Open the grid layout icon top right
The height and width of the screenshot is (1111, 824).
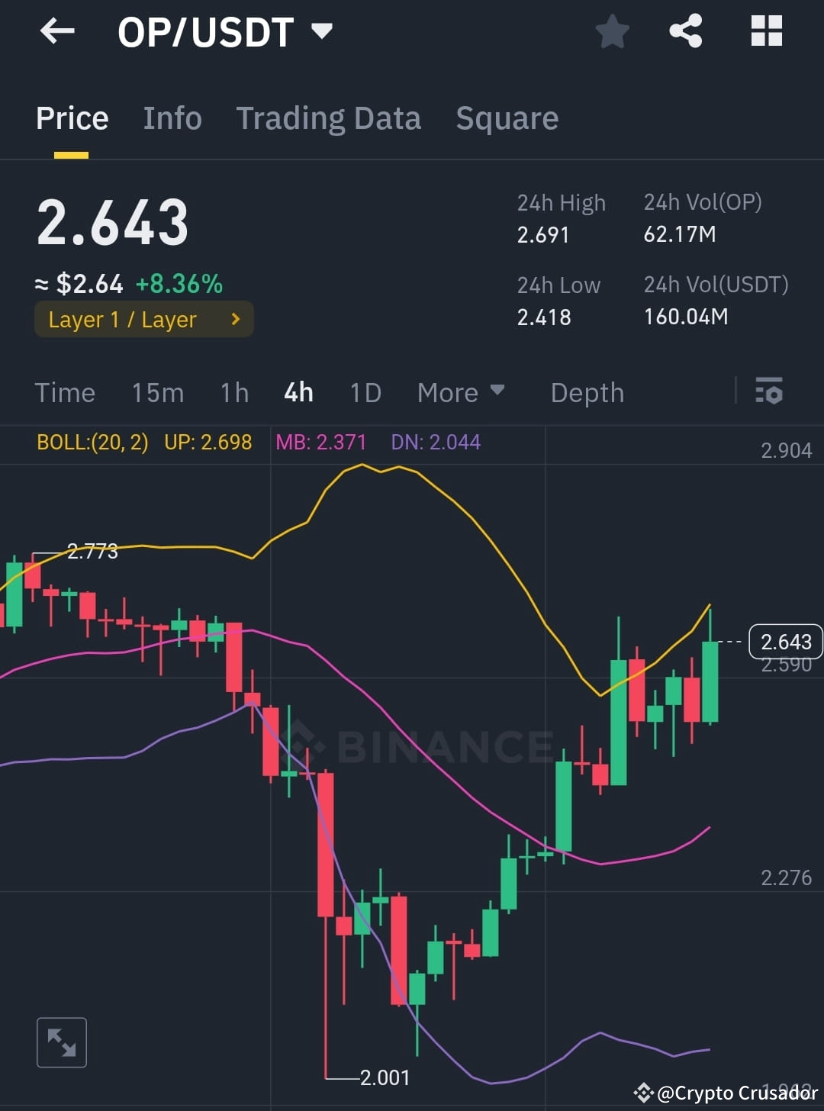click(x=766, y=31)
